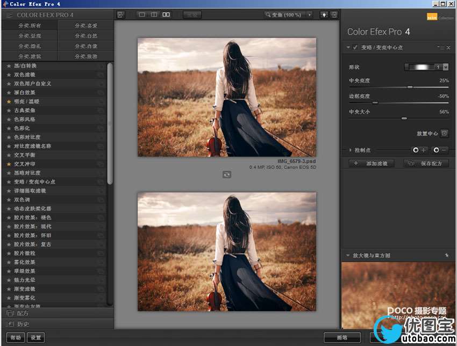Click the filter list vertical scrollbar

pos(110,123)
